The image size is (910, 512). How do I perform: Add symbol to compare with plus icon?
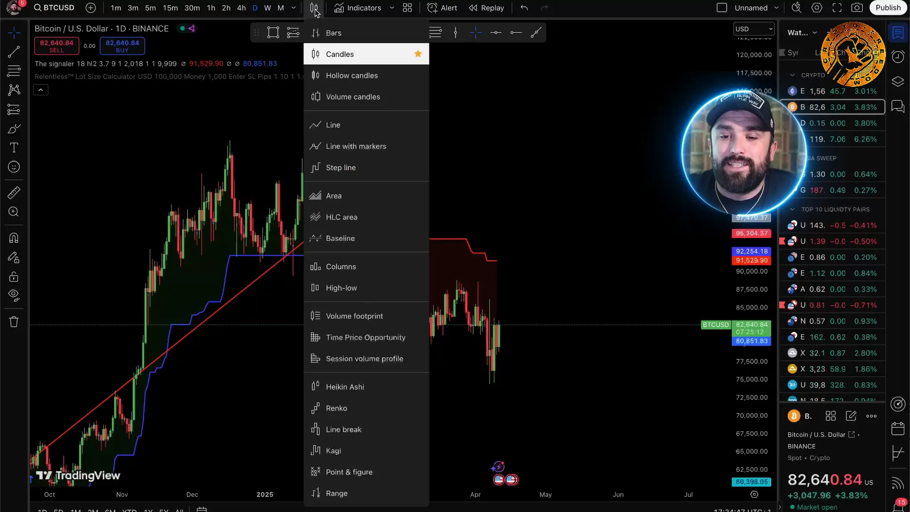(x=91, y=8)
